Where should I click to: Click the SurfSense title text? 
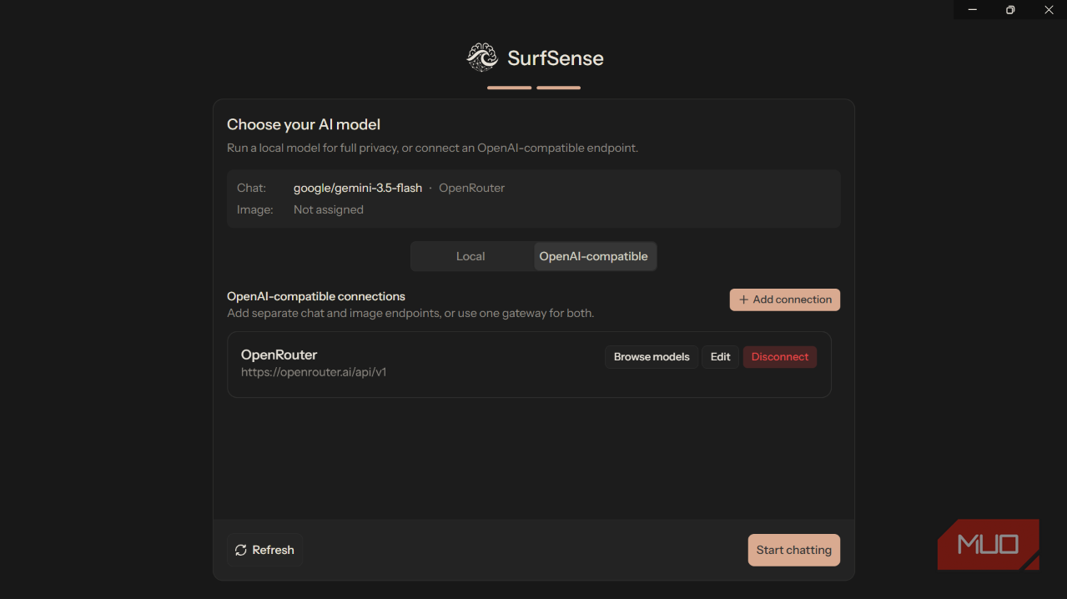(556, 58)
